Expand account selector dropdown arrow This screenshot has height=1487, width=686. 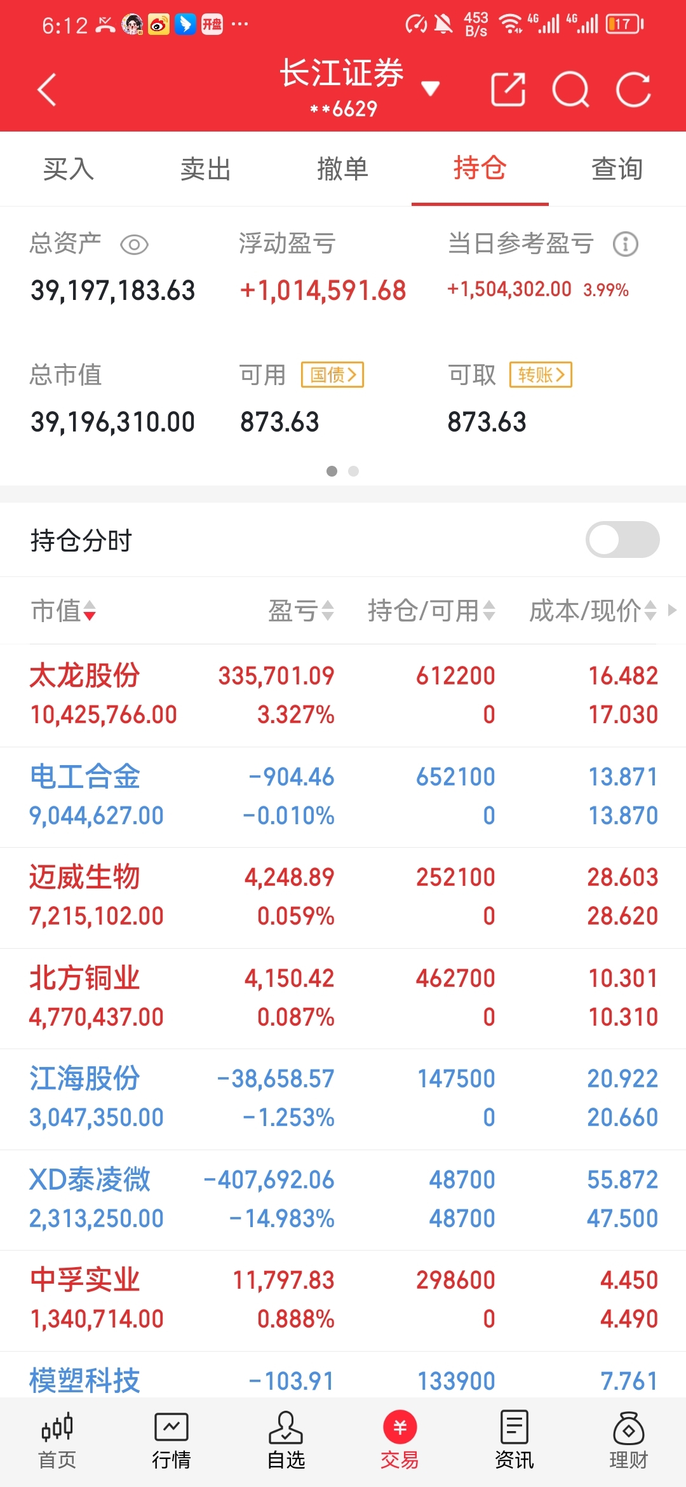[431, 88]
